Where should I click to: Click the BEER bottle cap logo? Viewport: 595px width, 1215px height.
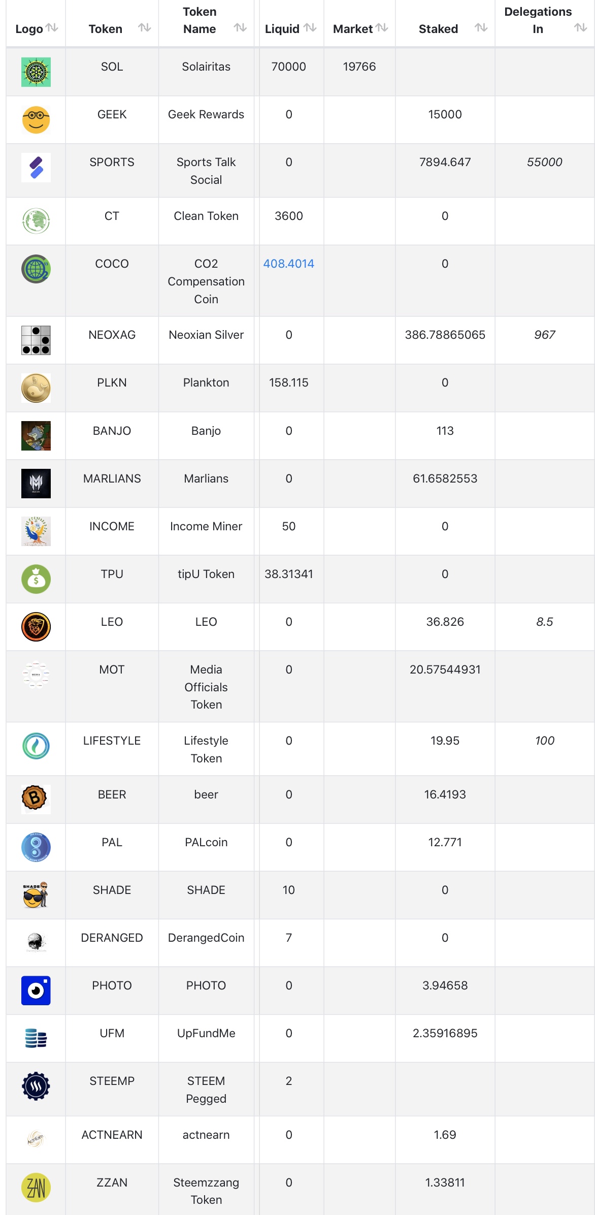point(36,799)
